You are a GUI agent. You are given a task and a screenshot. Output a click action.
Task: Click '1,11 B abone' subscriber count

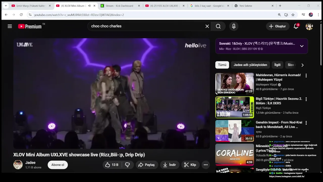point(33,167)
